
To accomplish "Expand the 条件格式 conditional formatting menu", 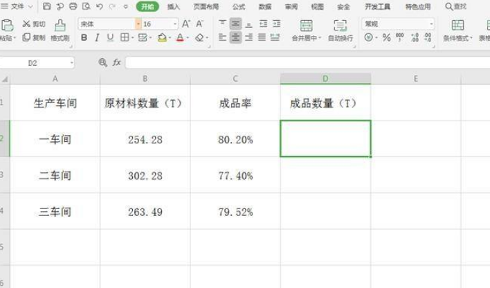I will pyautogui.click(x=471, y=38).
